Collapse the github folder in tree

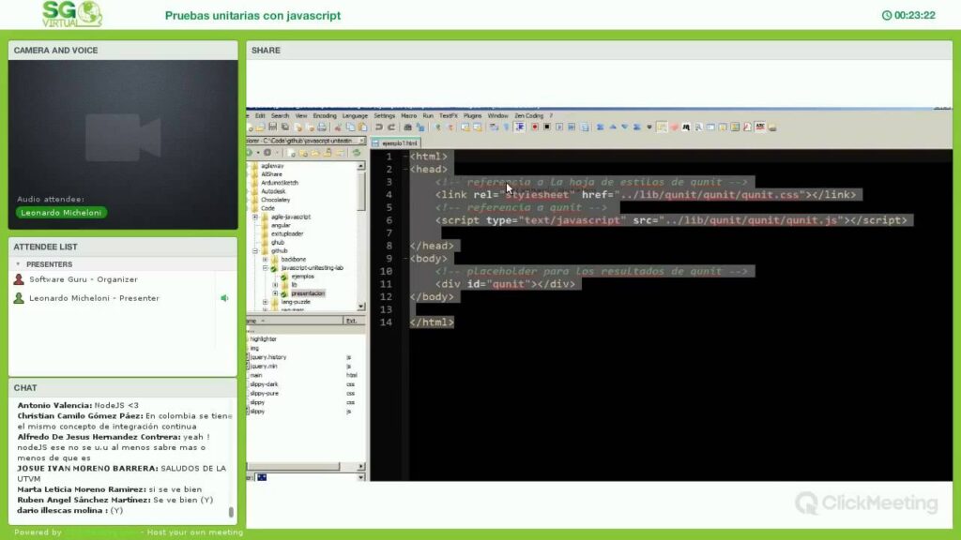click(x=254, y=251)
